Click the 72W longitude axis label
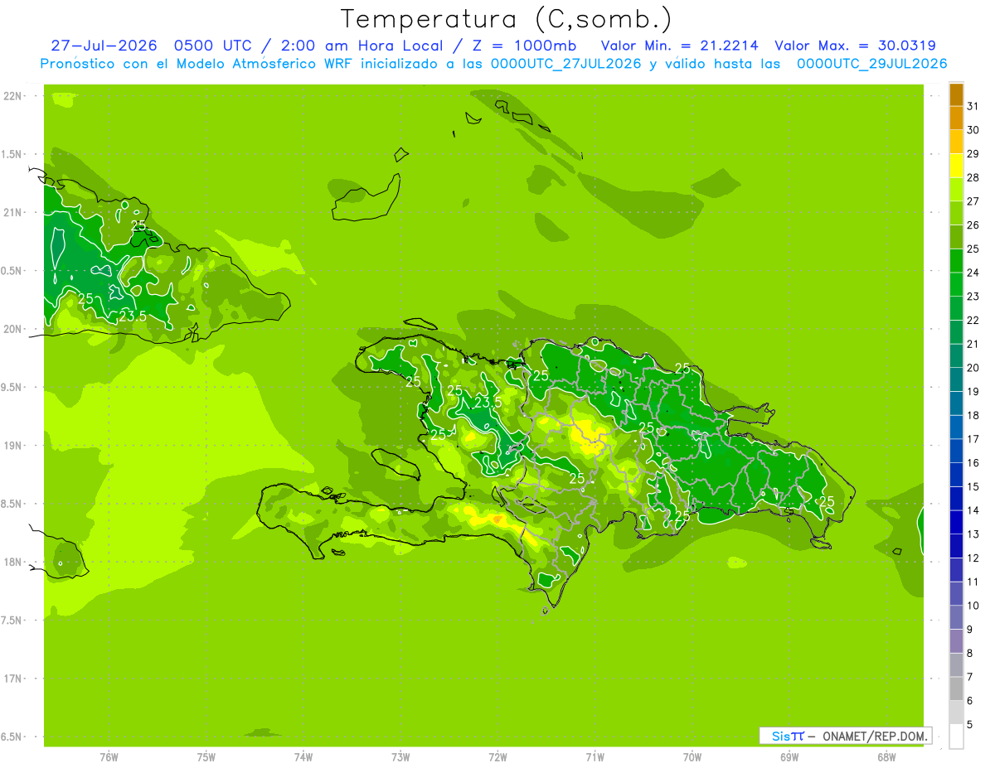Image resolution: width=995 pixels, height=768 pixels. [x=498, y=756]
